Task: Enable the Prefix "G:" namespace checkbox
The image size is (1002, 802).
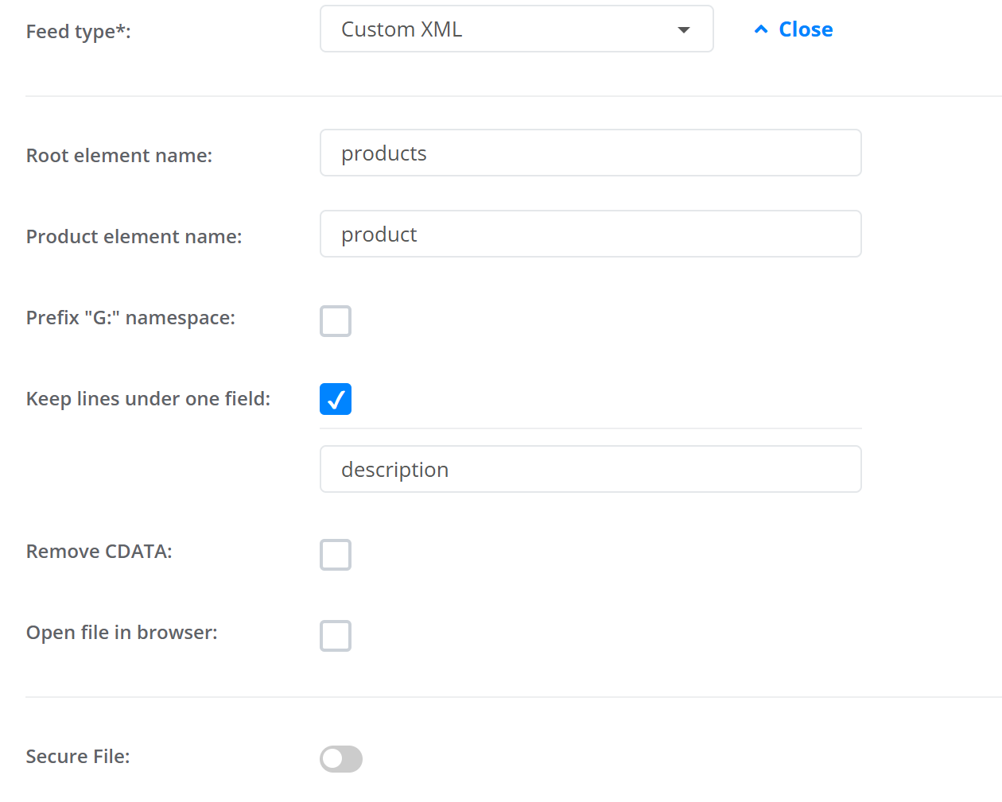Action: click(x=336, y=321)
